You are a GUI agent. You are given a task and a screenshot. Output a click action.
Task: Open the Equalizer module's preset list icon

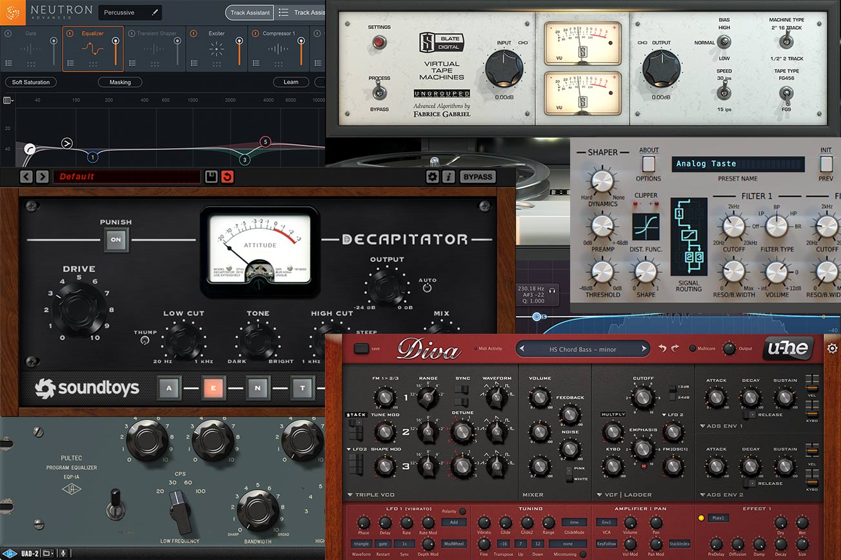tap(70, 63)
